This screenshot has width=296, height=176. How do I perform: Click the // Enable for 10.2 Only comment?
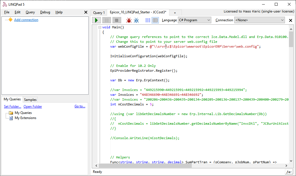[133, 66]
